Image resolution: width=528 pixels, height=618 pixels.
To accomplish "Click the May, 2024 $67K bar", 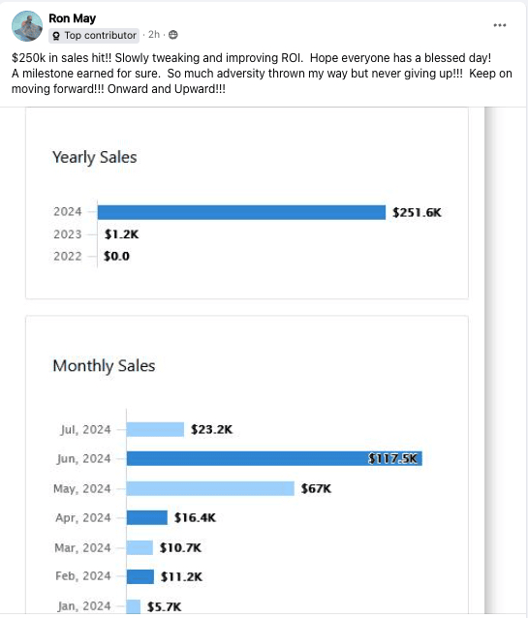I will [210, 488].
